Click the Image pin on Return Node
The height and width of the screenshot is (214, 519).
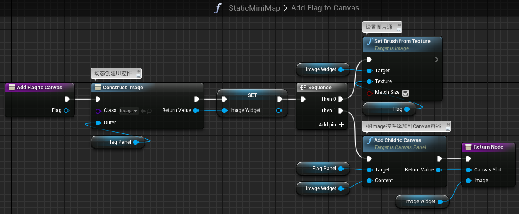[469, 181]
